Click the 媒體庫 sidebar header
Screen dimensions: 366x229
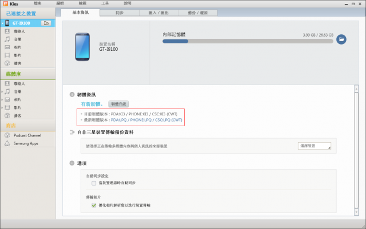pos(13,74)
